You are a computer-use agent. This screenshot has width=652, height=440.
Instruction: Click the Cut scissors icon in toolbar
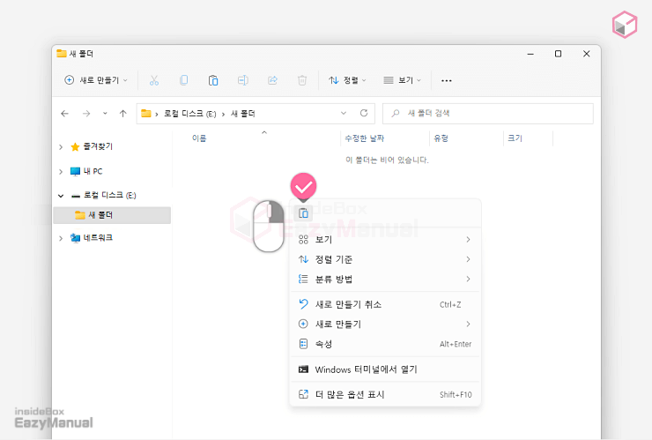(154, 80)
